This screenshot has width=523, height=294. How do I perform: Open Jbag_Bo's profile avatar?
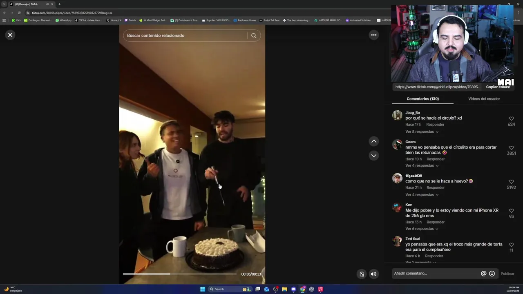pyautogui.click(x=397, y=115)
